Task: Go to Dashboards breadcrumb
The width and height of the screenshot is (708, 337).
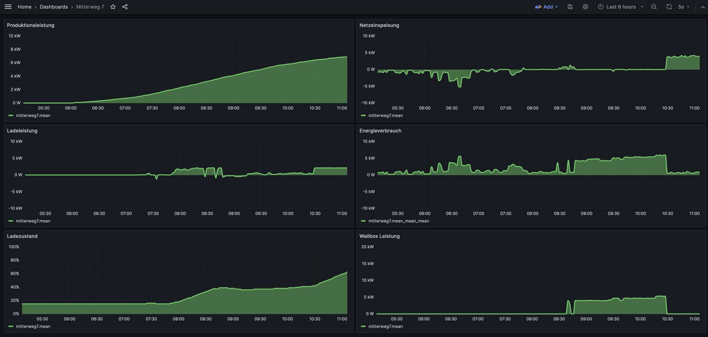Action: (x=53, y=7)
